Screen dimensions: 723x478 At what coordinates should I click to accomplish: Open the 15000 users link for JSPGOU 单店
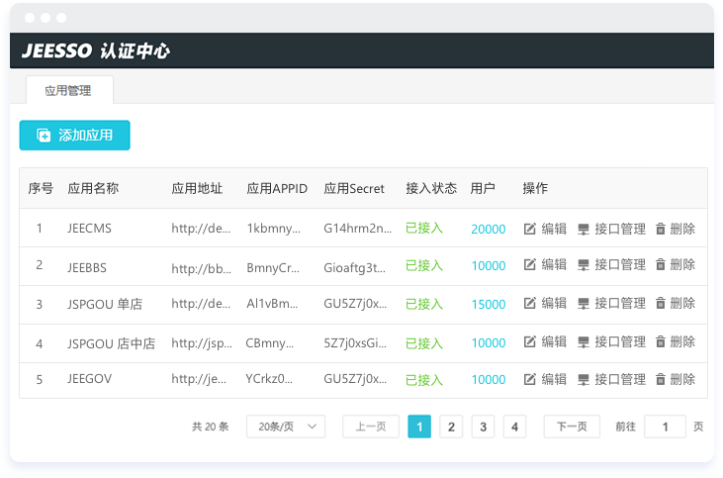point(488,304)
